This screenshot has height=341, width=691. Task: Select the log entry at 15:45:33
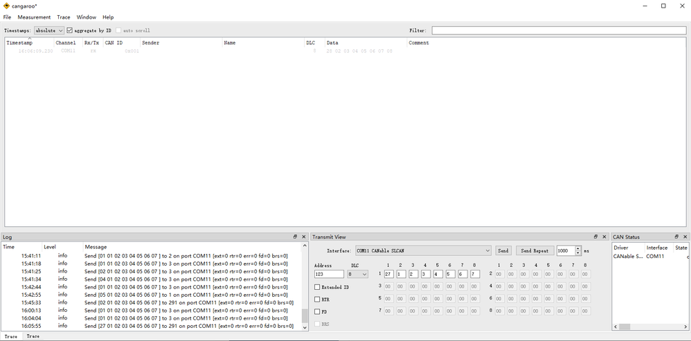pos(151,303)
